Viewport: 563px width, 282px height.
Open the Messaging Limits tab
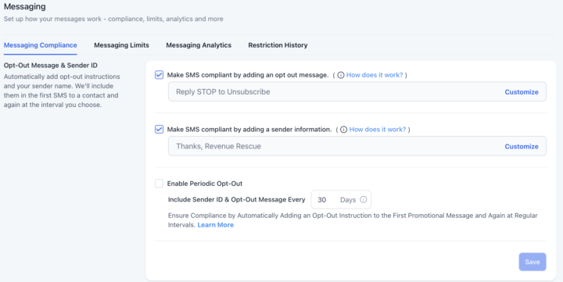click(121, 45)
